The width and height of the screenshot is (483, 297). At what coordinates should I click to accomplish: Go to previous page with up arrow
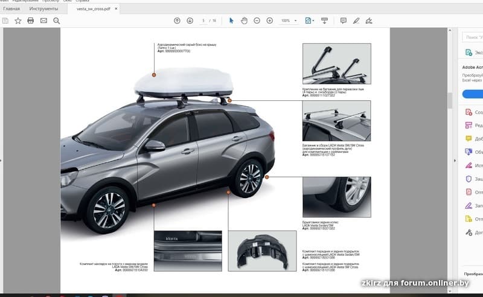177,21
